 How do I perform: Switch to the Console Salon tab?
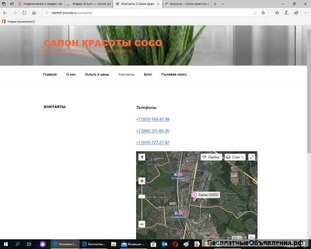click(187, 4)
